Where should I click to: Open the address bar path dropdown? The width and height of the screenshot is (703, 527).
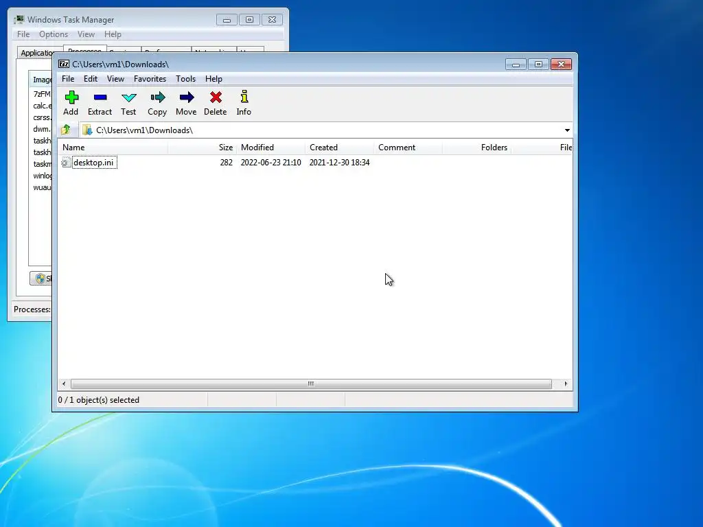point(567,130)
